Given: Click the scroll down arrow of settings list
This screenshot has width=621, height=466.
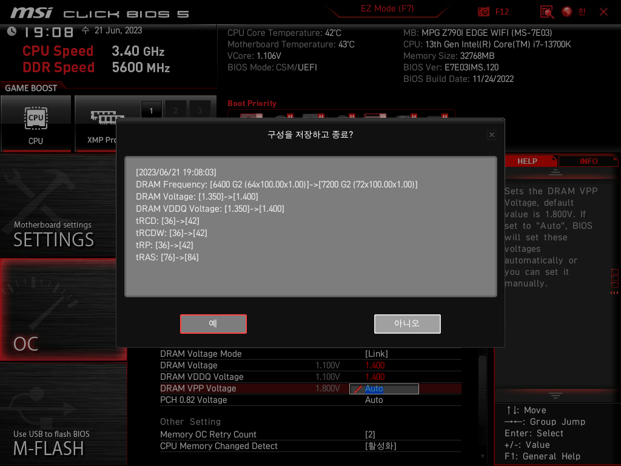Looking at the screenshot, I should [x=482, y=456].
